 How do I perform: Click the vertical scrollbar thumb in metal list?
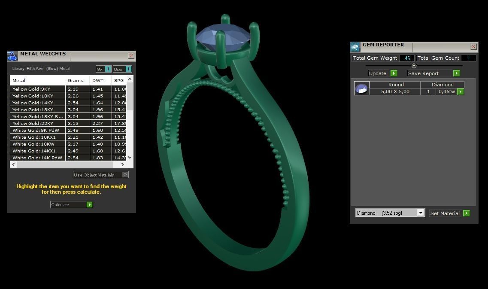click(x=130, y=97)
